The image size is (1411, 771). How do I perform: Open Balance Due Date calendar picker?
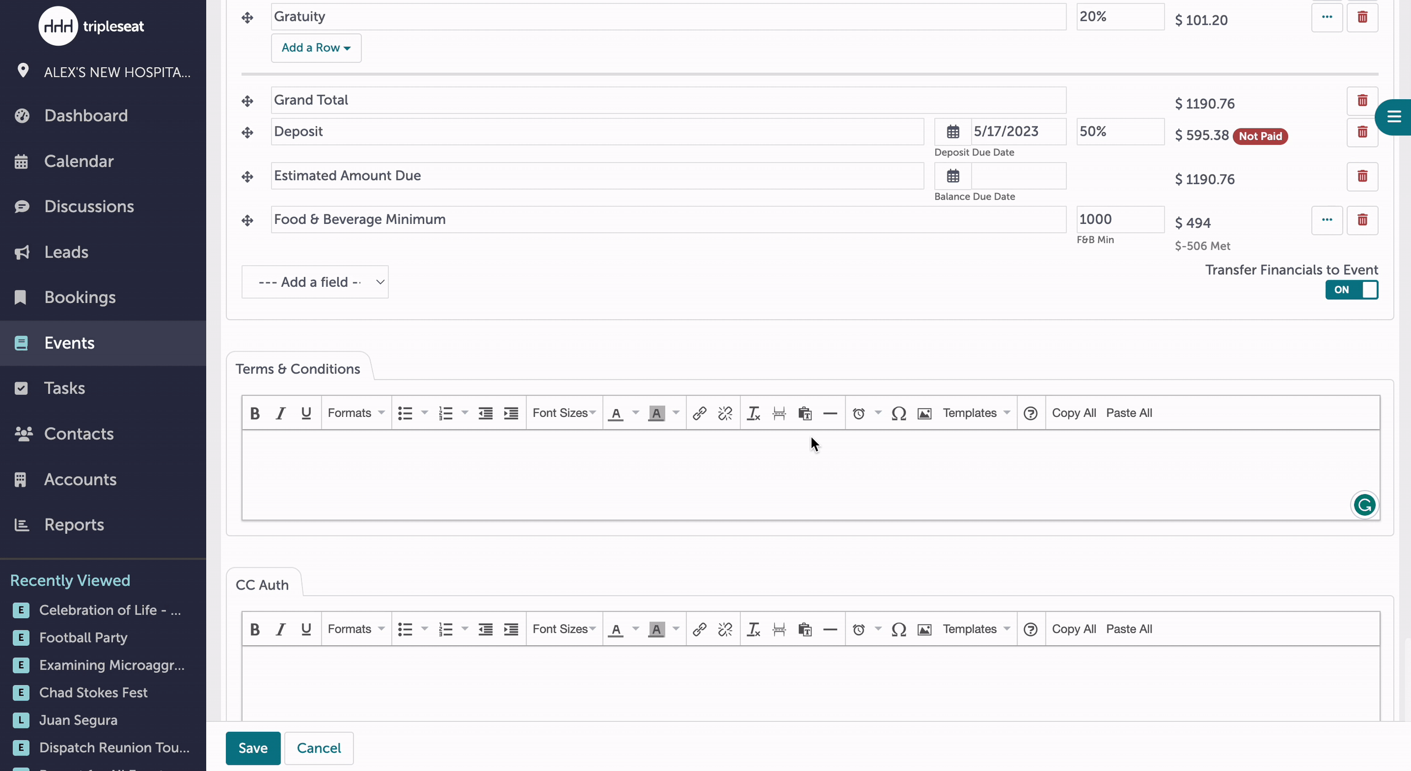pos(953,176)
